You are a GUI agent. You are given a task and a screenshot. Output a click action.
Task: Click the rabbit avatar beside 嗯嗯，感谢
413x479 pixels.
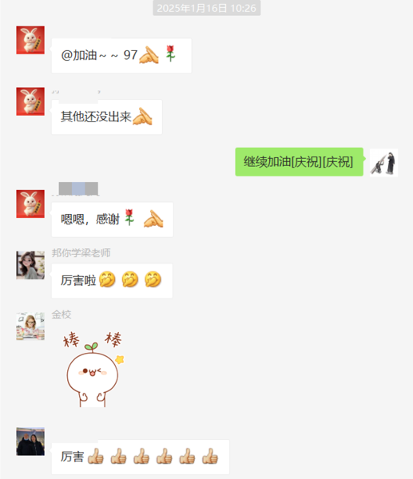(x=30, y=204)
